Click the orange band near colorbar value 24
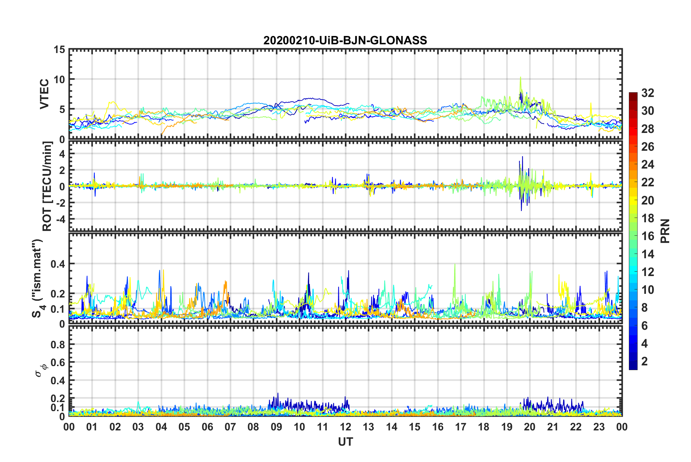This screenshot has width=691, height=462. coord(633,165)
